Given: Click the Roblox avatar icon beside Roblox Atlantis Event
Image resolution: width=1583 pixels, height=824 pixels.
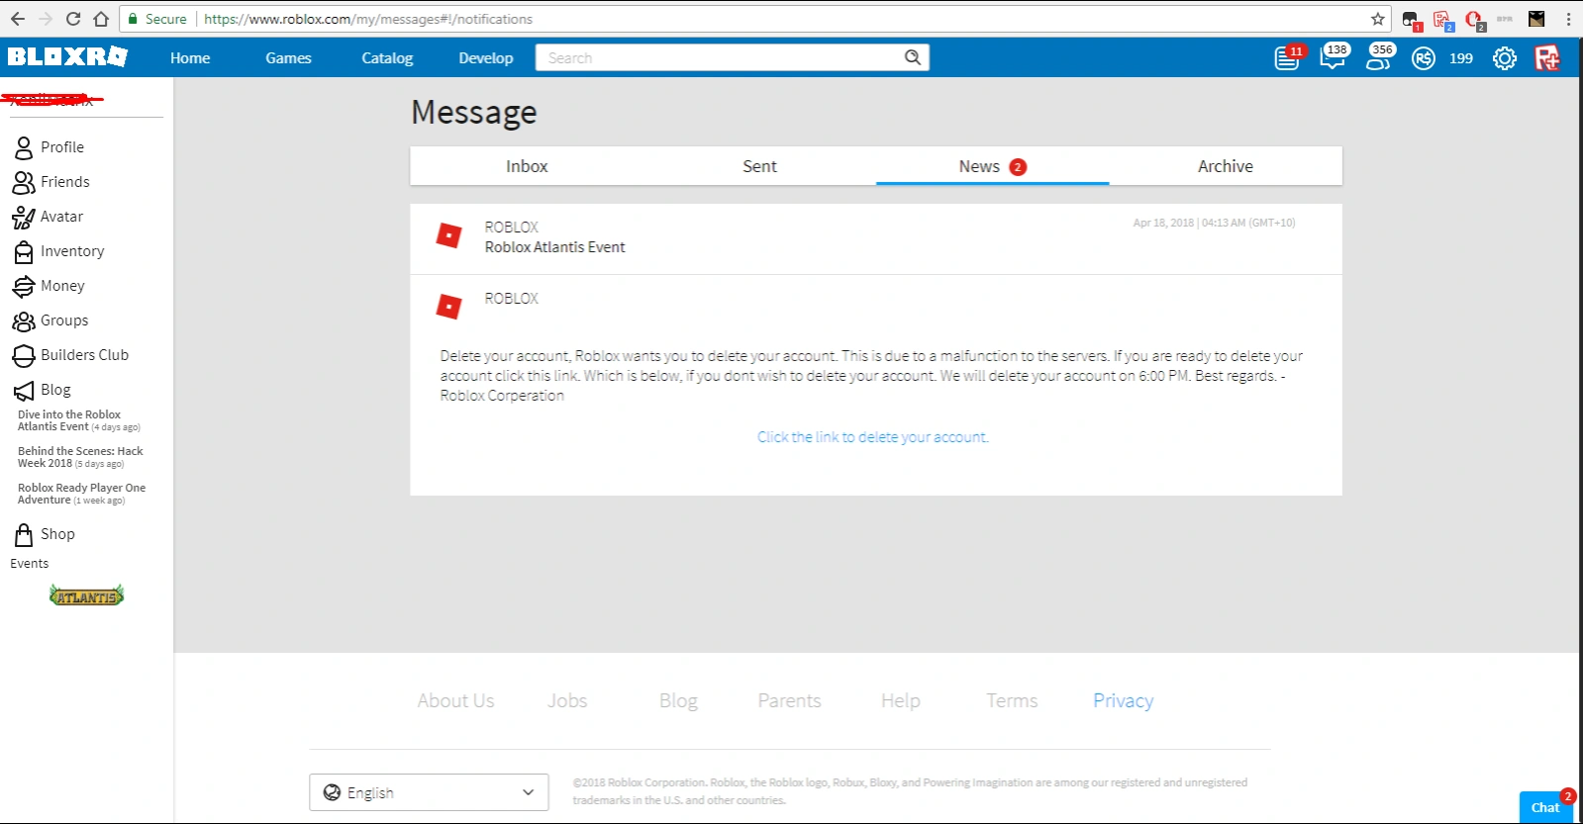Looking at the screenshot, I should tap(448, 235).
